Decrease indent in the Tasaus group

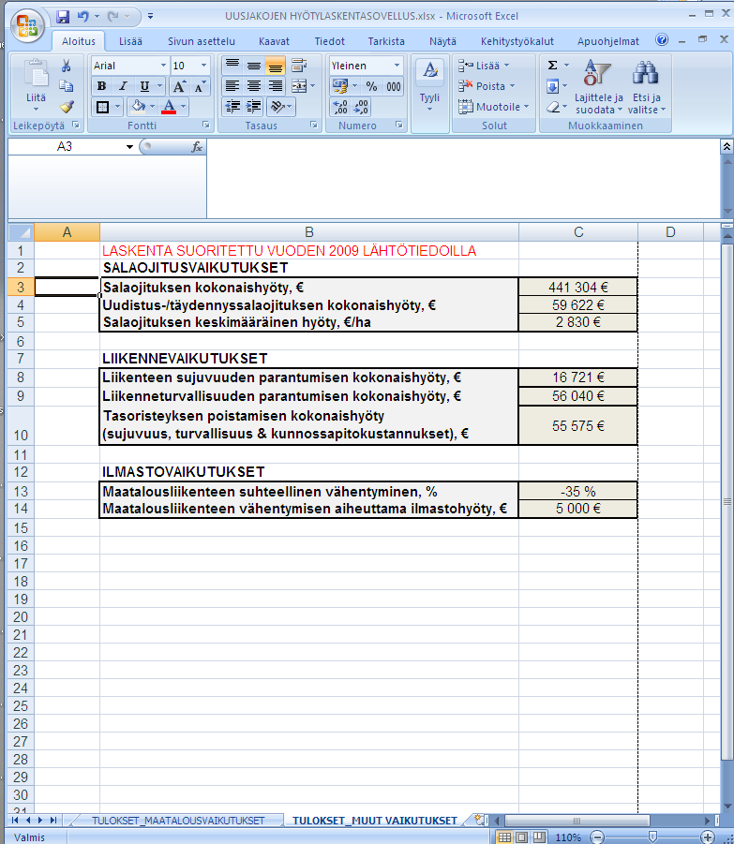tap(232, 107)
